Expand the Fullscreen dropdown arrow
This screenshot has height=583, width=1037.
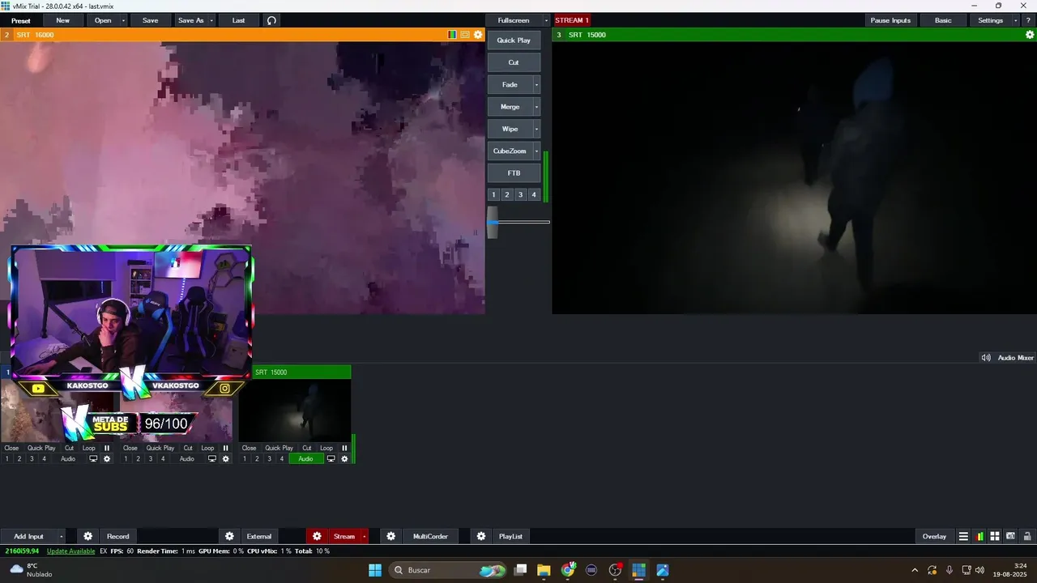pyautogui.click(x=546, y=20)
